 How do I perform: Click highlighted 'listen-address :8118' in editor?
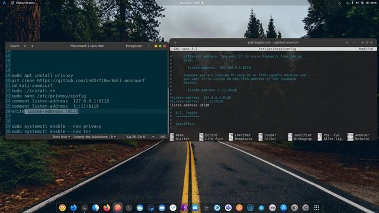pos(52,111)
